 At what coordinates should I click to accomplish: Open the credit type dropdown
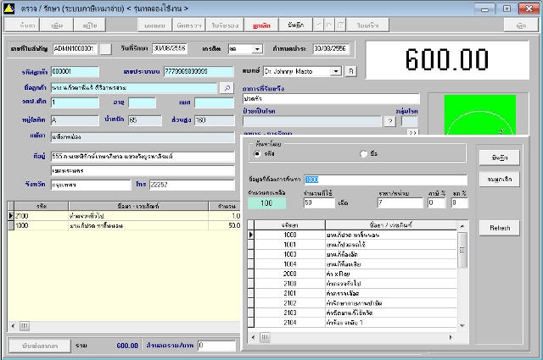(x=257, y=49)
